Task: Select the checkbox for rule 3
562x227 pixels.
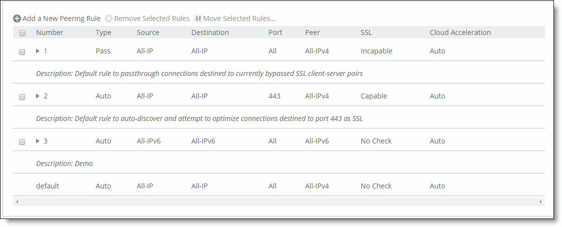Action: tap(22, 142)
